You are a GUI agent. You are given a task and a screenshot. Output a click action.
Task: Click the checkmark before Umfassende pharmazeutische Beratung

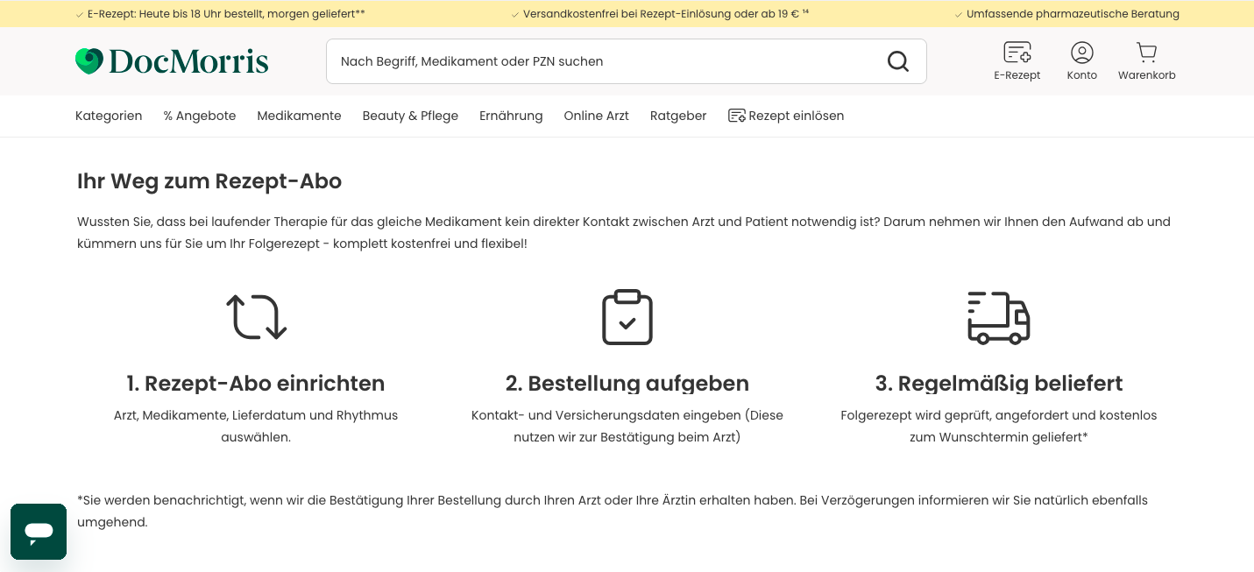pos(959,14)
